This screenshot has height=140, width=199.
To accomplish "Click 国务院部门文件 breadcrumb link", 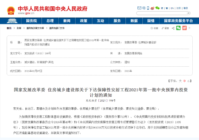I will click(57, 28).
